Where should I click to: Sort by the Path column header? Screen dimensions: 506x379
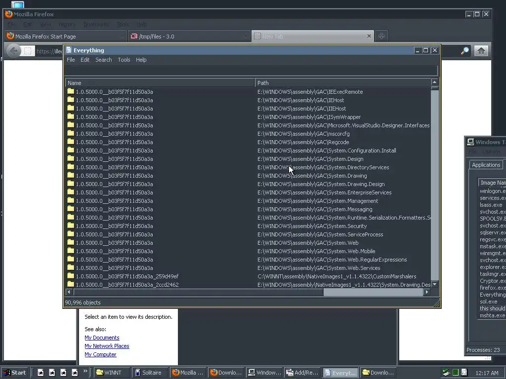(343, 83)
